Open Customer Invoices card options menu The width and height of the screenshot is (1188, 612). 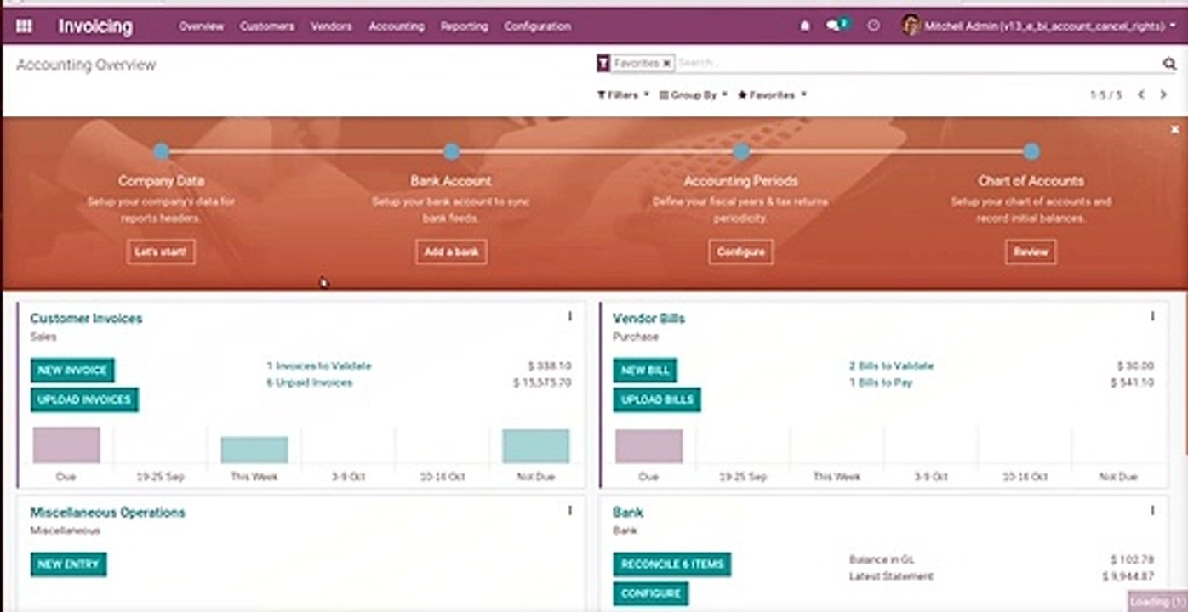[x=569, y=316]
